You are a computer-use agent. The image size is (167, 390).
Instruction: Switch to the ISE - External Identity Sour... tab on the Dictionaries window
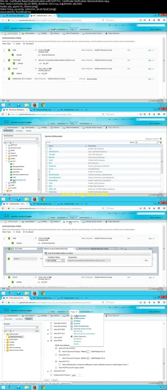coord(42,109)
